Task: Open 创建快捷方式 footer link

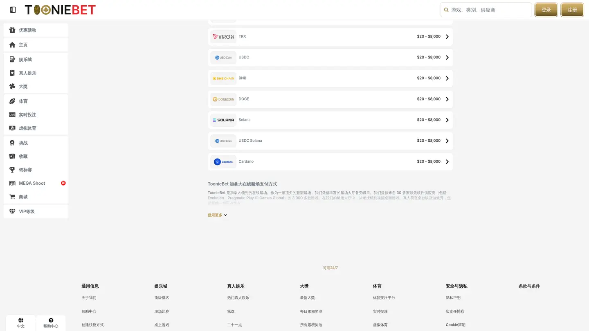Action: (x=92, y=325)
